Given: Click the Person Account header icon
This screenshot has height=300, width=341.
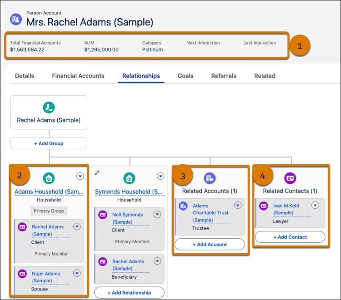Looking at the screenshot, I should point(16,20).
